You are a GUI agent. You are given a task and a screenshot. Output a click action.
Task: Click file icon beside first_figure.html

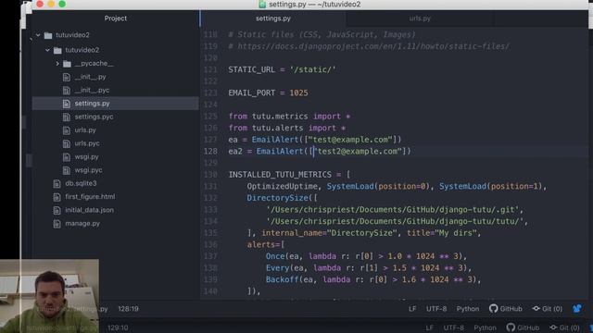click(x=57, y=197)
